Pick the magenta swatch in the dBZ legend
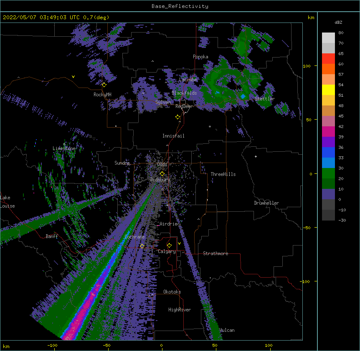This screenshot has height=351, width=360. click(x=328, y=131)
